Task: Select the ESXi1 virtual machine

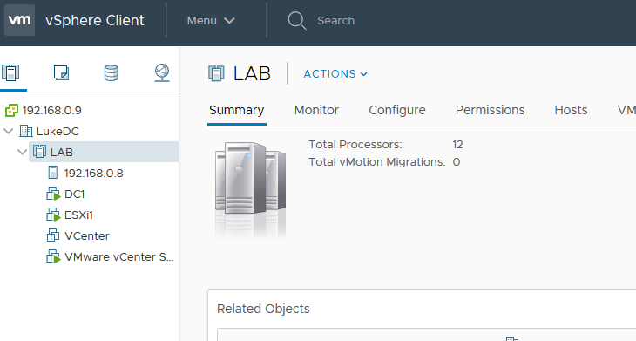Action: click(78, 215)
